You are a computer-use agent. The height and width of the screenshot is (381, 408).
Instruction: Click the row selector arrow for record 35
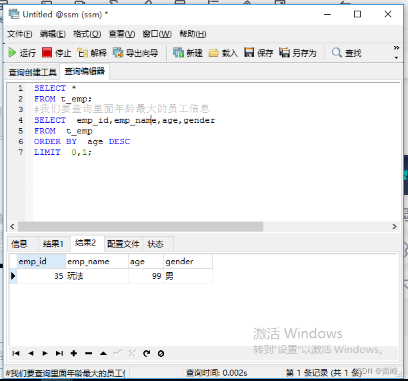pyautogui.click(x=13, y=276)
